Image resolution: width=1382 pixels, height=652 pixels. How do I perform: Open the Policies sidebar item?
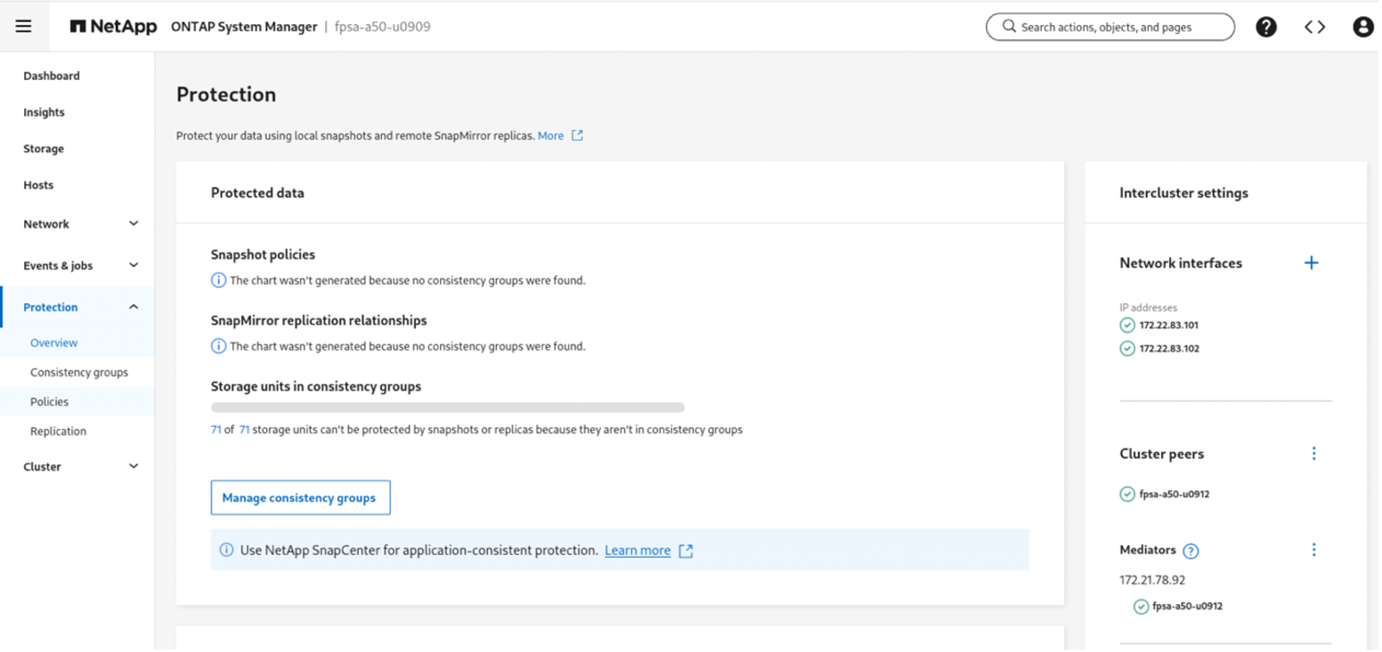(49, 401)
